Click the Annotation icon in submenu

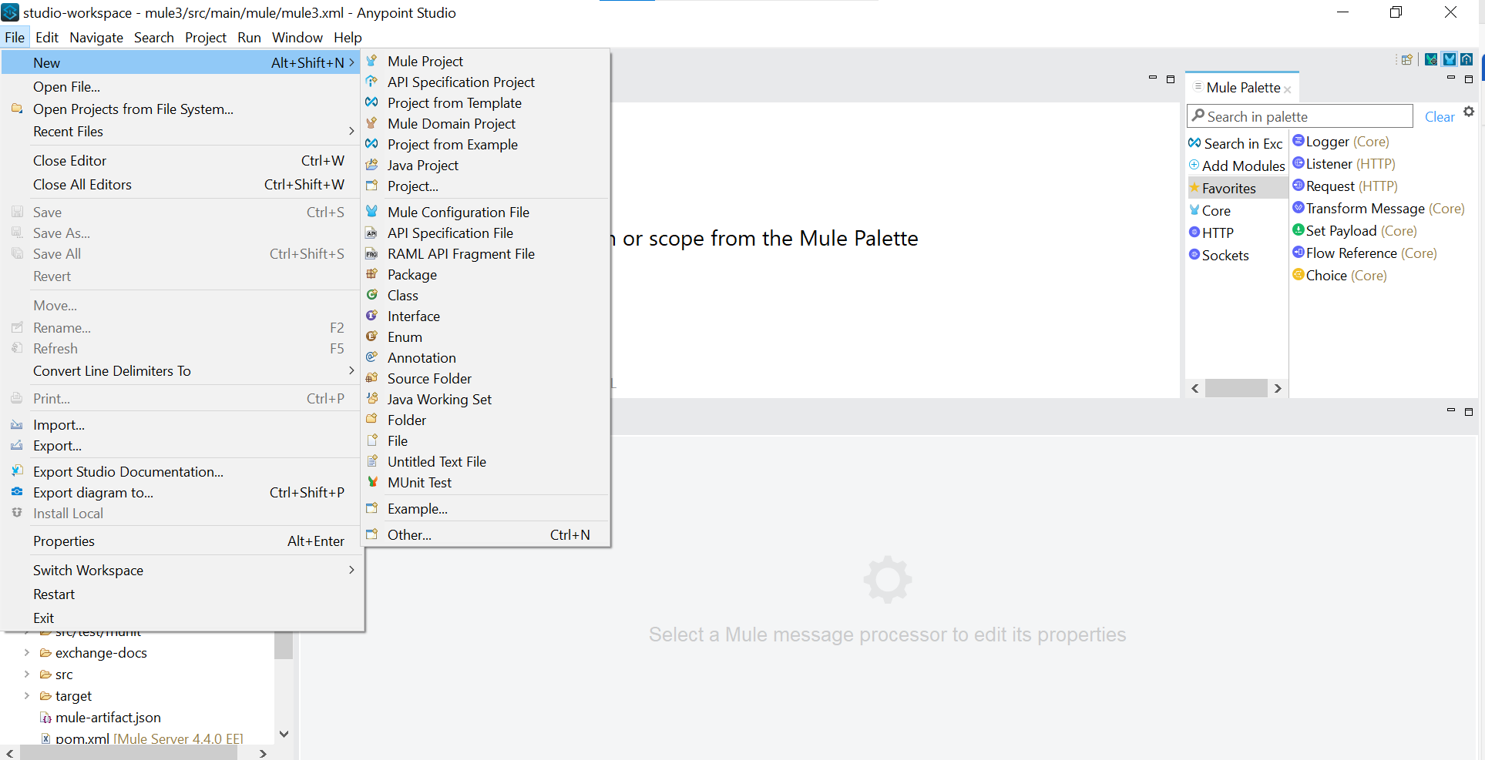pos(371,357)
